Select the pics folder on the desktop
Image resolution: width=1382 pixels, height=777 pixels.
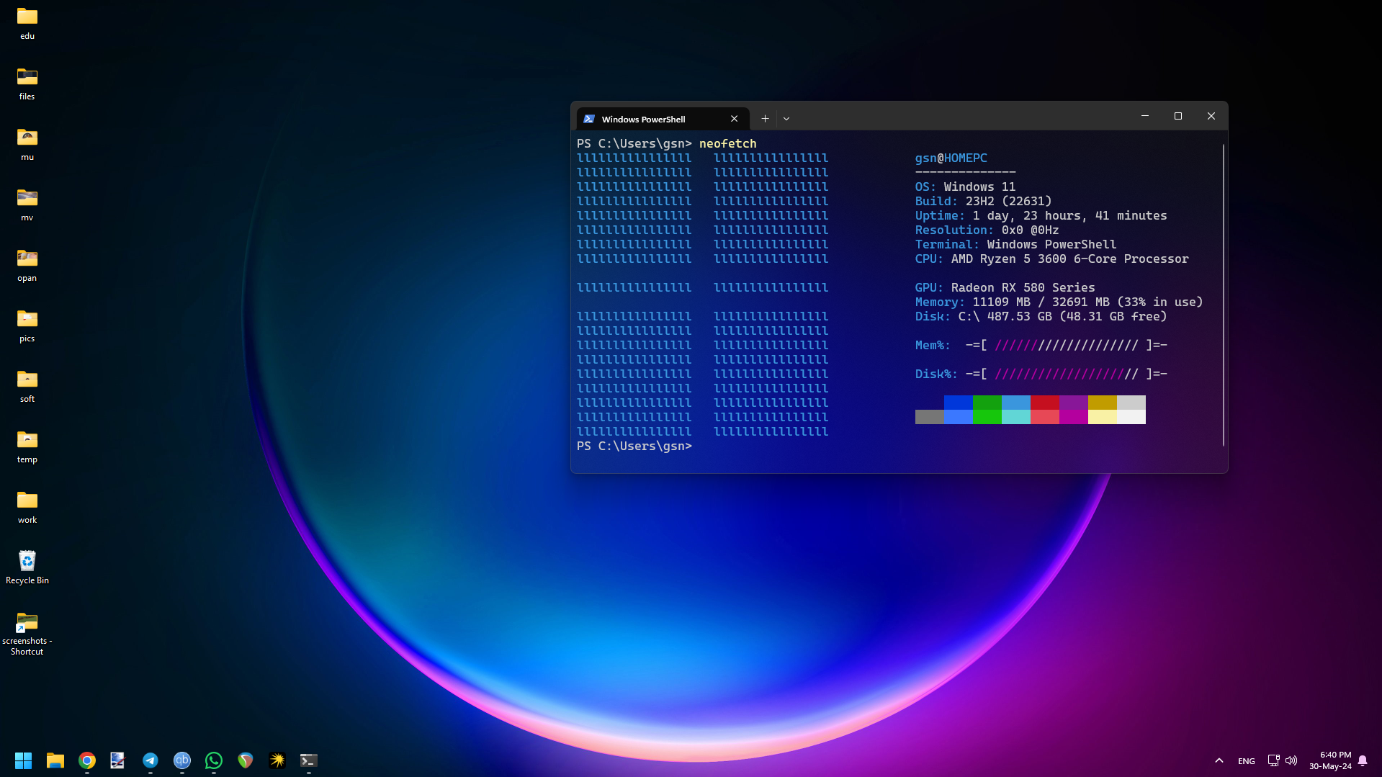tap(27, 325)
